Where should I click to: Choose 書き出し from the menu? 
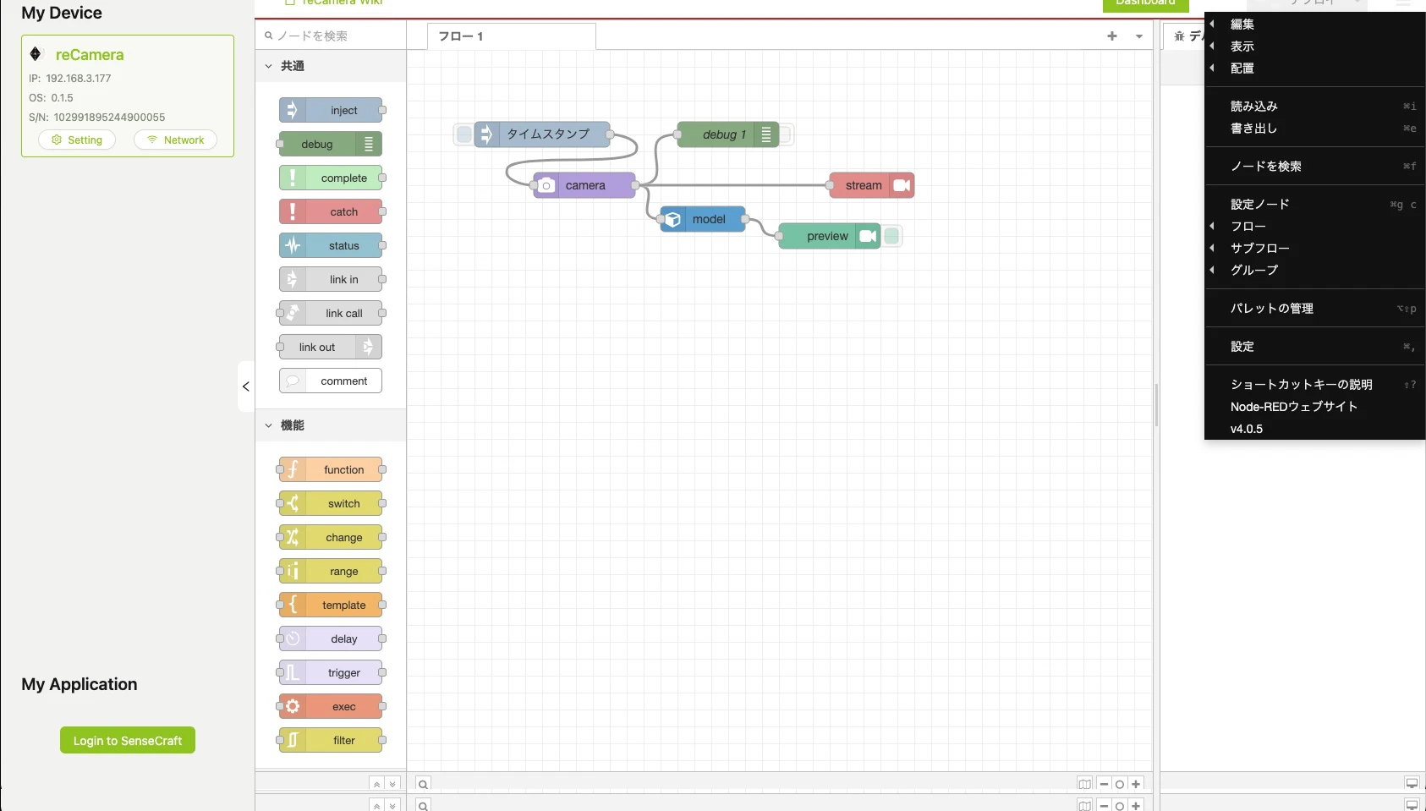pyautogui.click(x=1314, y=129)
